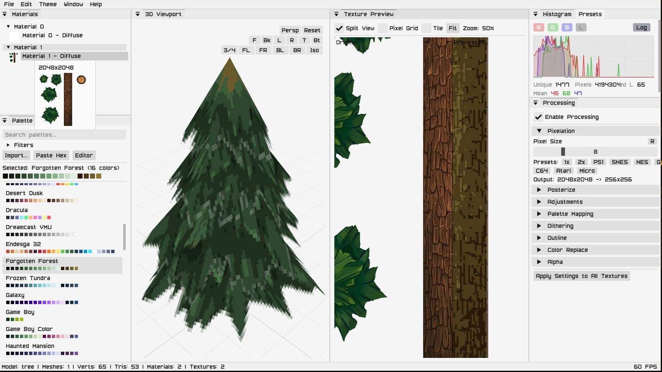Uncheck the Split View checkbox
Screen dimensions: 662x372
[x=339, y=28]
